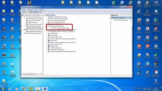Click the Windows Start button
162x91 pixels.
3,89
